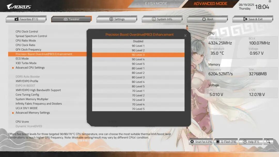Image resolution: width=279 pixels, height=157 pixels.
Task: Open Smart Fan 6 via its fan icon
Action: tap(192, 142)
